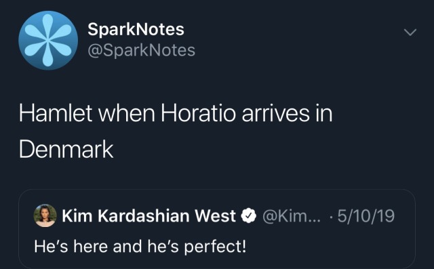The image size is (434, 269).
Task: Click Kim Kardashian West's profile picture
Action: click(45, 215)
